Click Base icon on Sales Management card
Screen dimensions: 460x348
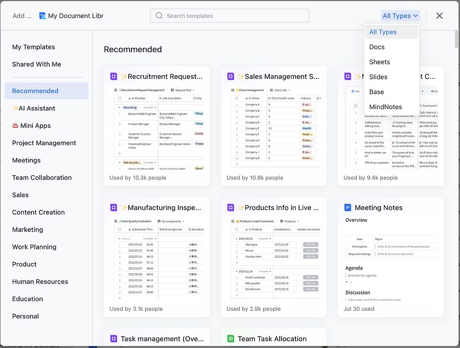[x=230, y=77]
